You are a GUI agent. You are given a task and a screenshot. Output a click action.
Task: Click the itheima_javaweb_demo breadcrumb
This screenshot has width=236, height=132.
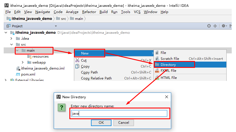tap(29, 19)
